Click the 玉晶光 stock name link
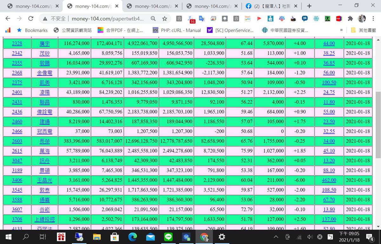Image resolution: width=381 pixels, height=244 pixels. click(44, 180)
